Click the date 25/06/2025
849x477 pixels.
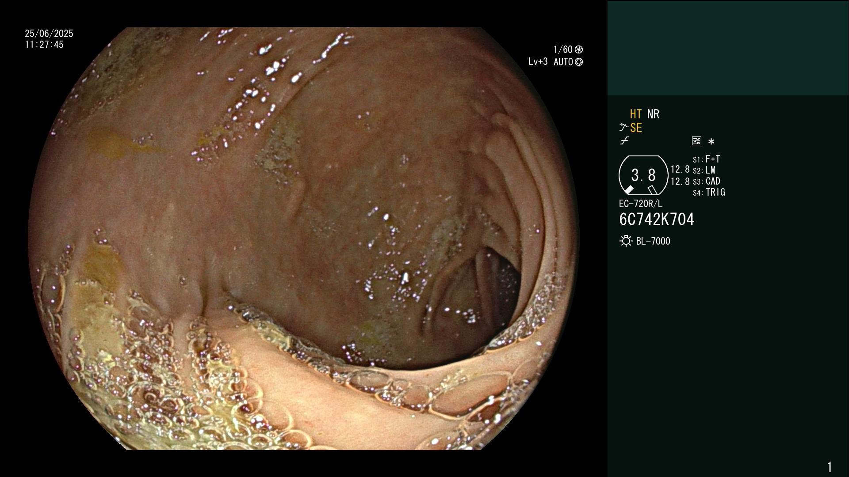(x=49, y=34)
